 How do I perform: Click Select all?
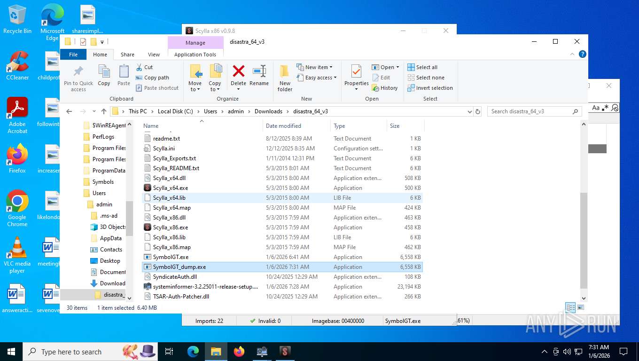(x=422, y=67)
